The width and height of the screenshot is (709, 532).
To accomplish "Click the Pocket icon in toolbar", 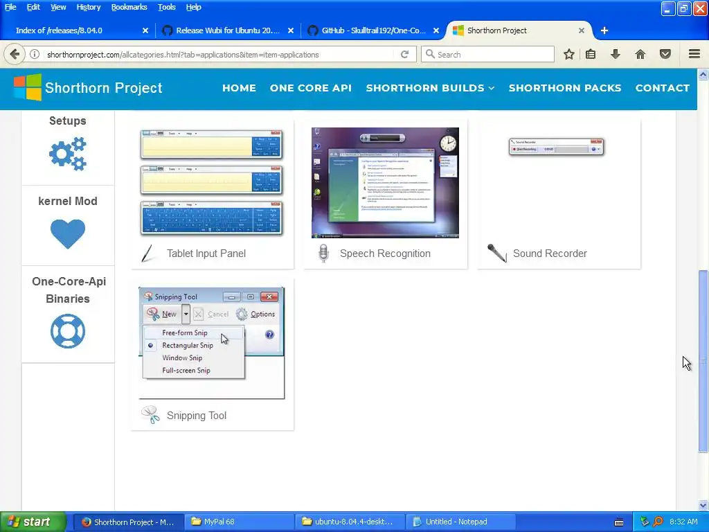I will coord(665,54).
